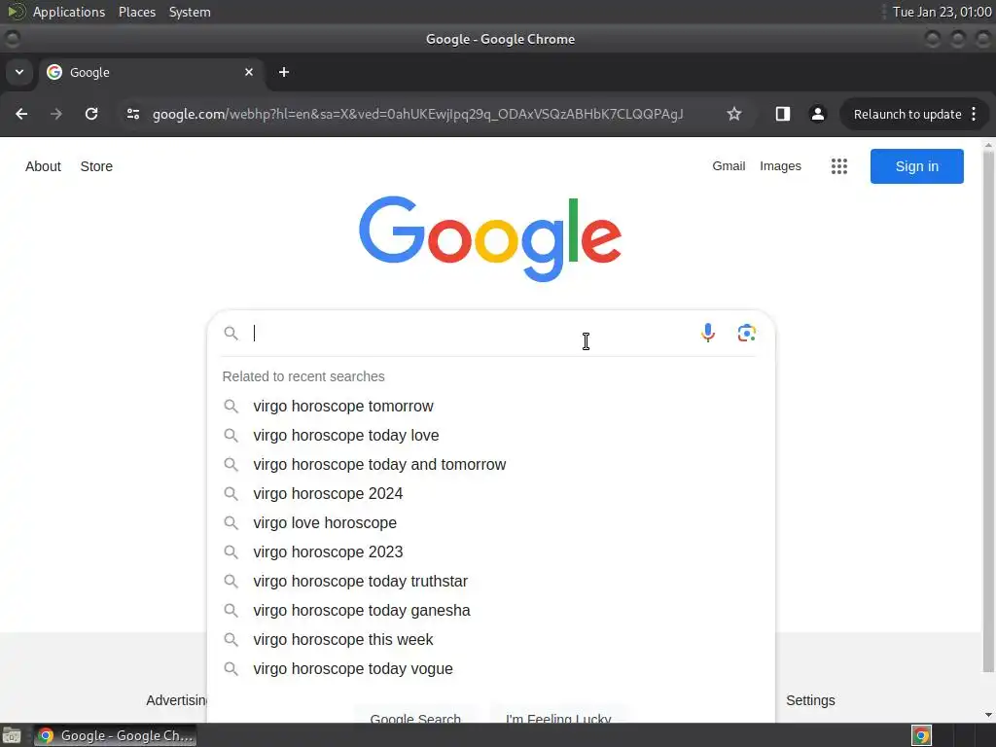996x747 pixels.
Task: Click the address bar URL
Action: tap(417, 114)
